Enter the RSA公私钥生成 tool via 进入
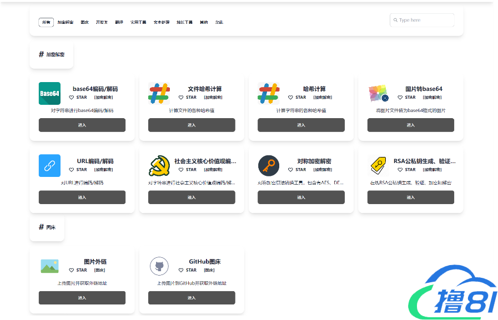Image resolution: width=498 pixels, height=320 pixels. (410, 197)
